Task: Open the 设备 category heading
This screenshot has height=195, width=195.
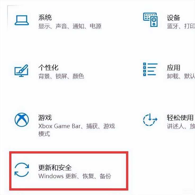Action: click(x=174, y=18)
